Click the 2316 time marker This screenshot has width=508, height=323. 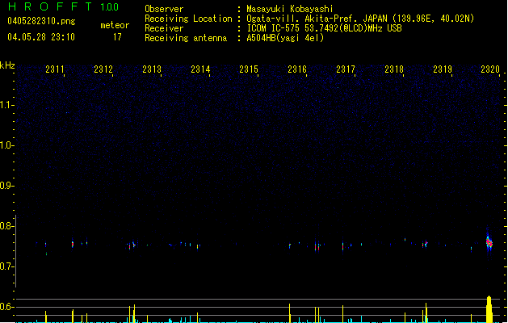click(x=297, y=69)
